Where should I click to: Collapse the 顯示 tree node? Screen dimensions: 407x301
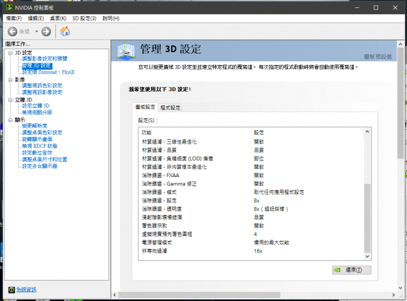tap(10, 120)
